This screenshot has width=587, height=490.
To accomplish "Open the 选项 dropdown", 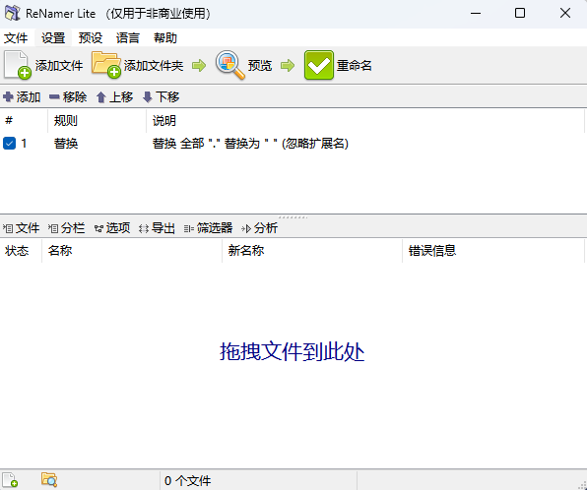I will (112, 228).
